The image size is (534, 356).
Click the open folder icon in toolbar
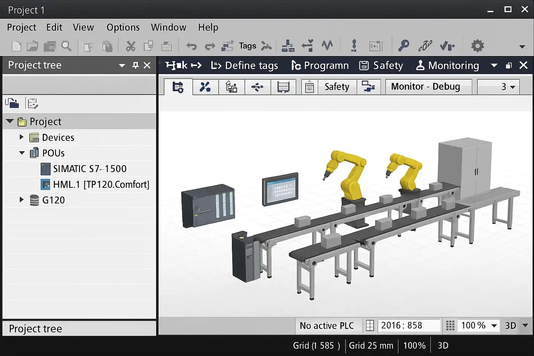click(x=33, y=46)
